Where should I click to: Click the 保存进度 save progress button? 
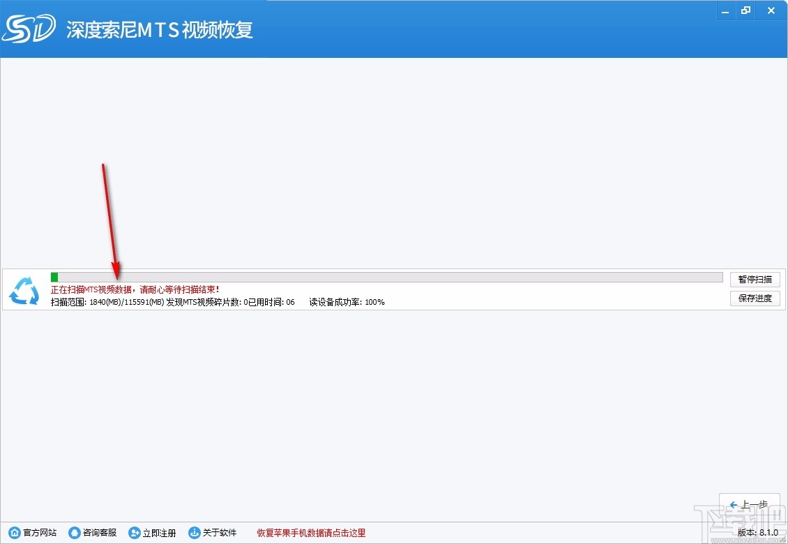pyautogui.click(x=755, y=298)
